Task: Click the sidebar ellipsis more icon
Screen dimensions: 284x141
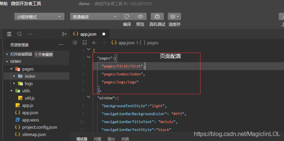Action: coord(30,34)
